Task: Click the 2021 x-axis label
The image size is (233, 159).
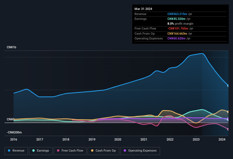Action: pos(144,139)
